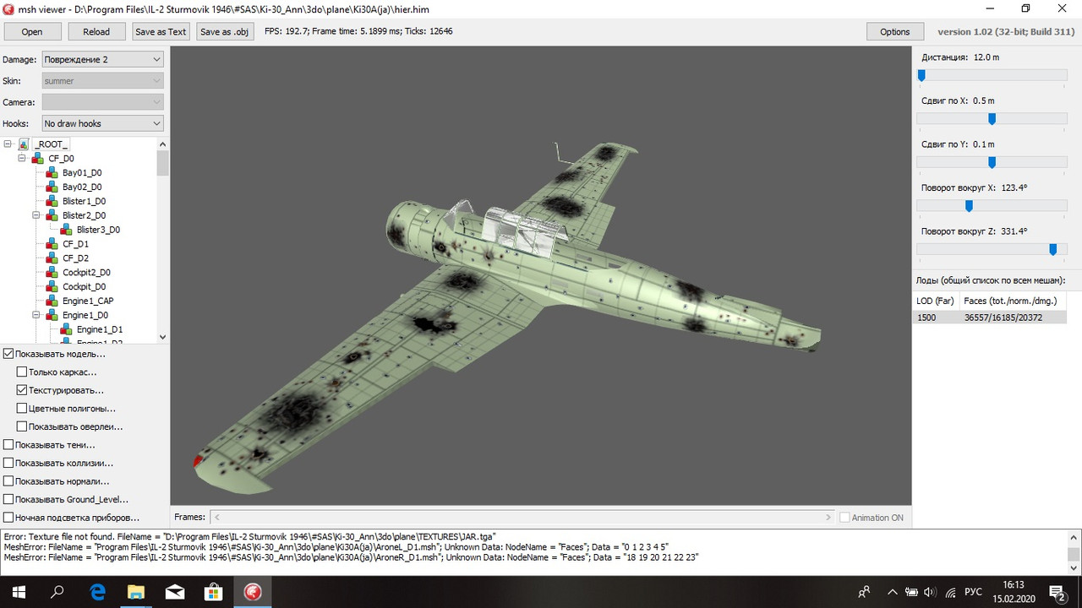Viewport: 1082px width, 608px height.
Task: Open the Hooks dropdown
Action: (102, 123)
